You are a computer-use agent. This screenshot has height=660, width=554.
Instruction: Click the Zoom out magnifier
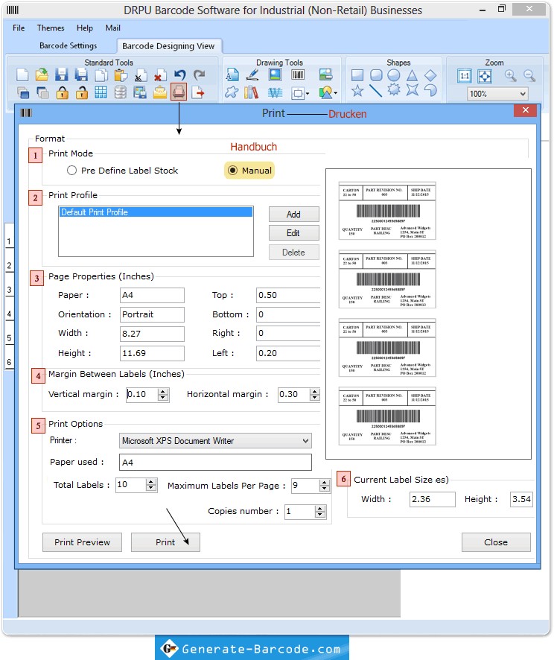[x=529, y=76]
